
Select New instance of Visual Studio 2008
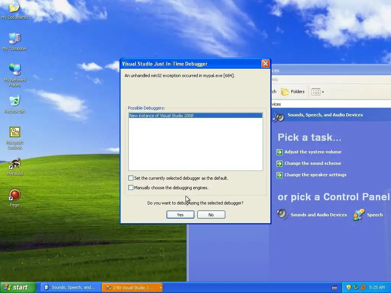(195, 115)
